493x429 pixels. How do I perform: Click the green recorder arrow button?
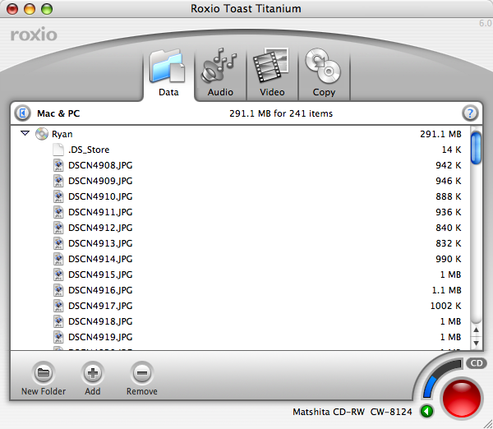(x=426, y=412)
